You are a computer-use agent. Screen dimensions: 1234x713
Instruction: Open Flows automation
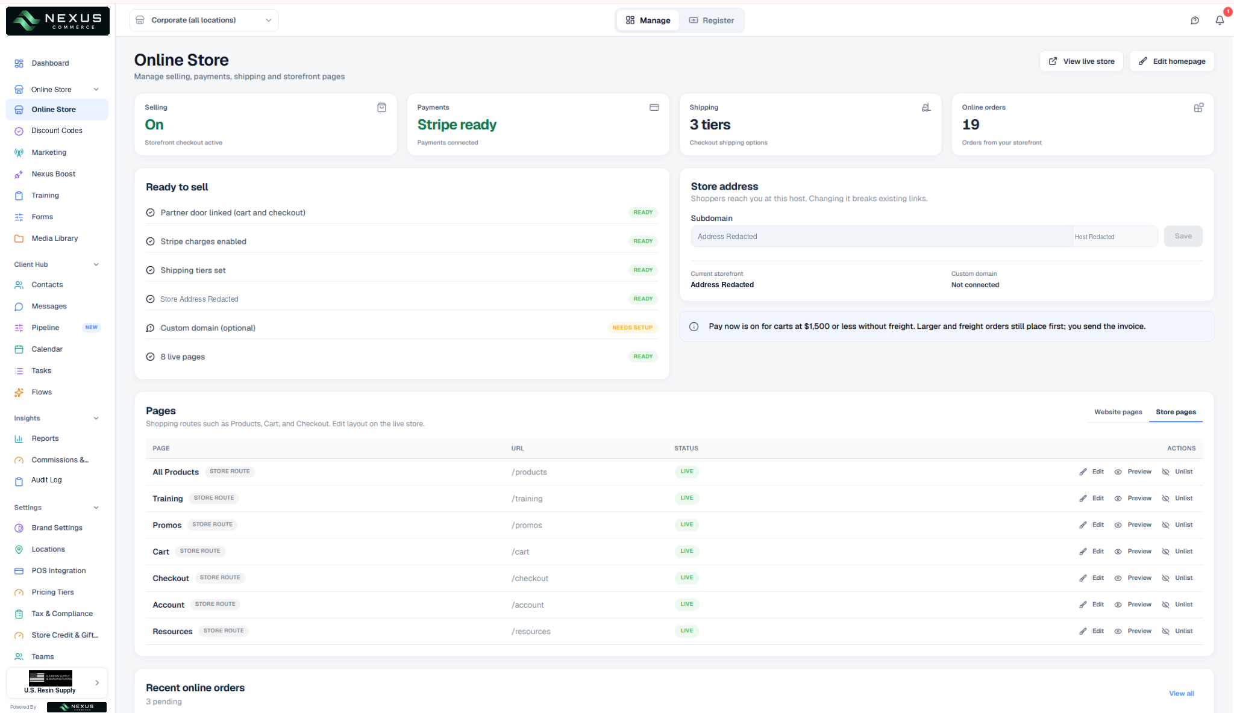tap(42, 392)
